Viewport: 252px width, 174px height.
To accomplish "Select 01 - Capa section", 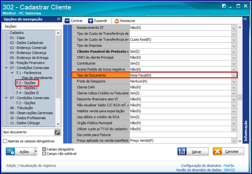I will (x=17, y=38).
